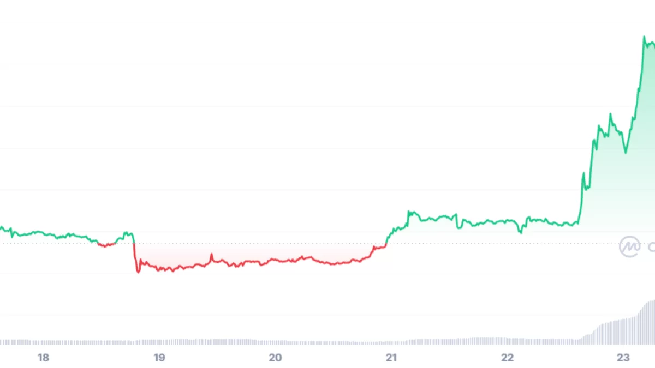
Task: Pick the 22 date axis label
Action: click(508, 358)
